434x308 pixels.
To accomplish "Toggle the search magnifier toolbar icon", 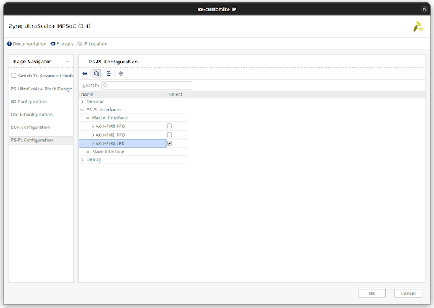I will tap(97, 73).
